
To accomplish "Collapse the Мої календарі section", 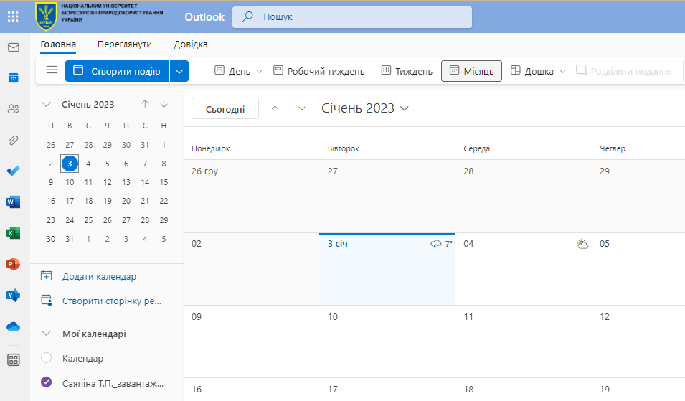I will pos(47,334).
